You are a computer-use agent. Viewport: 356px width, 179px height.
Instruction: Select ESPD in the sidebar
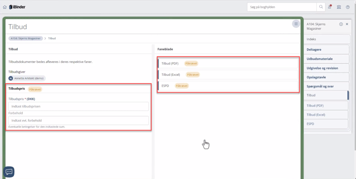click(326, 124)
